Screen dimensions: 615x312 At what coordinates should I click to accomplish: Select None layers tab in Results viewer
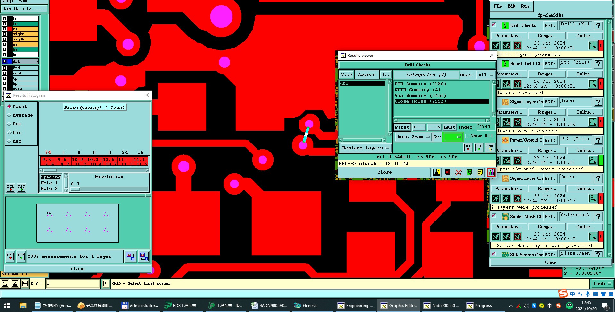(346, 75)
